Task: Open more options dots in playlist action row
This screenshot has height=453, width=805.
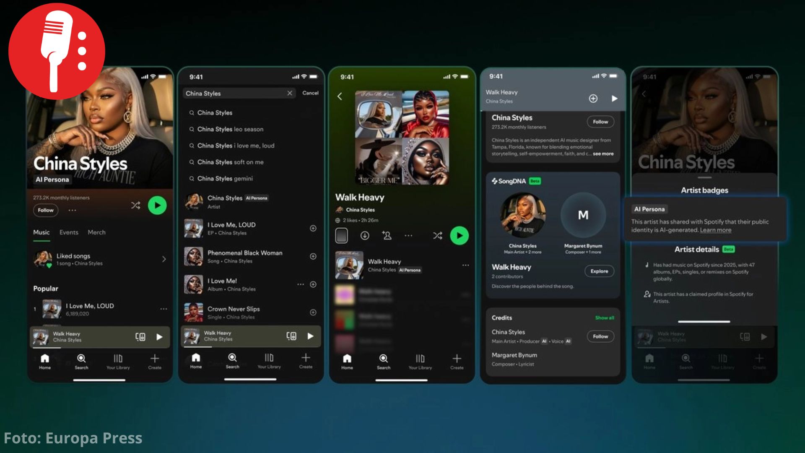Action: [408, 236]
